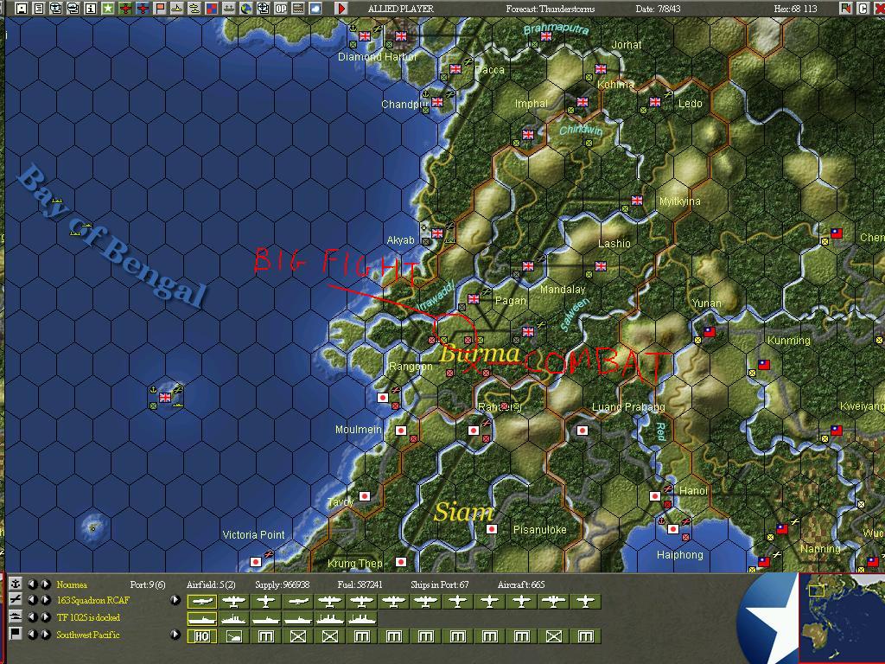Image resolution: width=885 pixels, height=664 pixels.
Task: Select the last ship icon in row
Action: click(x=362, y=619)
